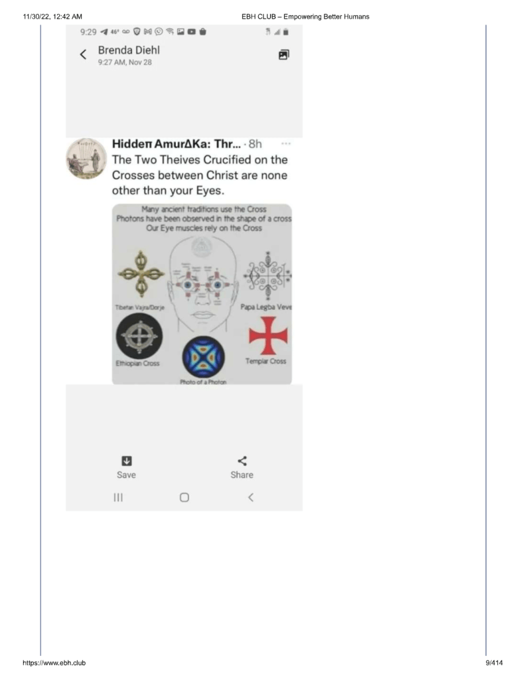Tap the Share icon
The height and width of the screenshot is (679, 525).
(x=242, y=461)
